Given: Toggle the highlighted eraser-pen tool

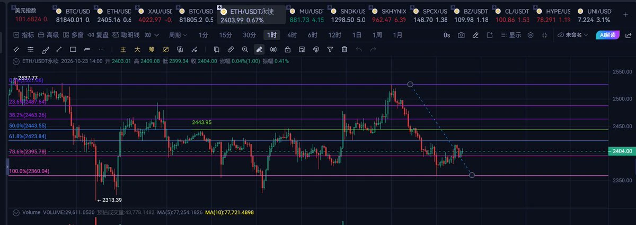Looking at the screenshot, I should 259,49.
